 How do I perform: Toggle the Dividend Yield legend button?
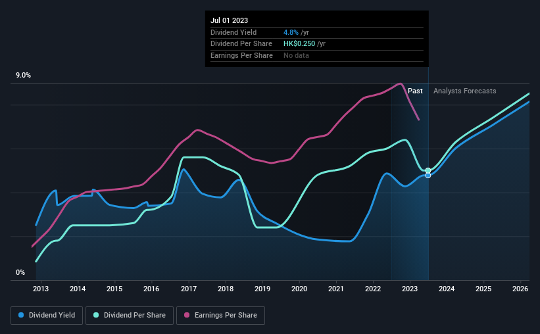[x=47, y=316]
